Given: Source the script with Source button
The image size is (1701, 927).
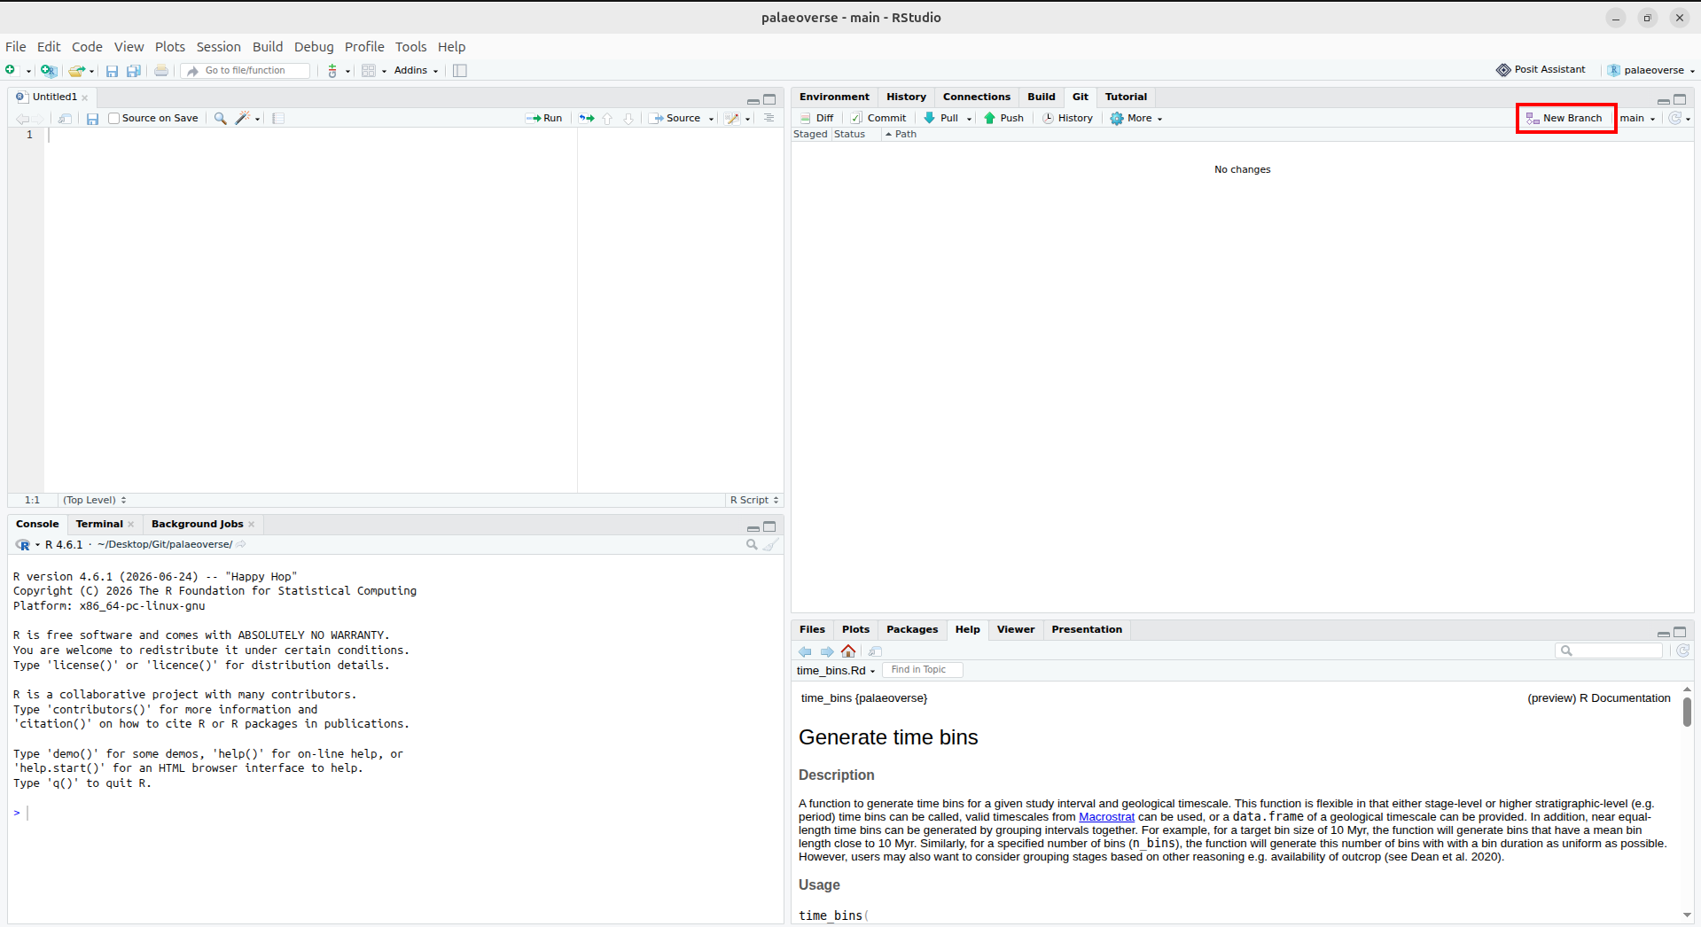Looking at the screenshot, I should tap(675, 119).
